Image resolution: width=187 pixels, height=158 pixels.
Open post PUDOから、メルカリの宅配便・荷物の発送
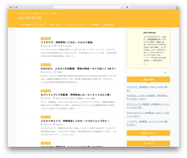coord(78,68)
